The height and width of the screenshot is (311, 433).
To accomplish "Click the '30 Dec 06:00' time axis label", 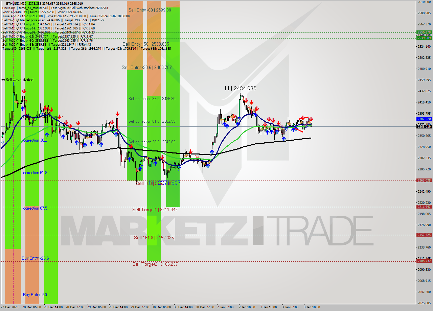I will click(161, 307).
